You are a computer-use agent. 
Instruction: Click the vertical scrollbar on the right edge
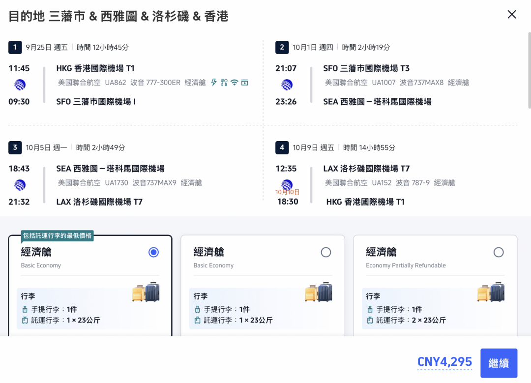click(x=530, y=70)
